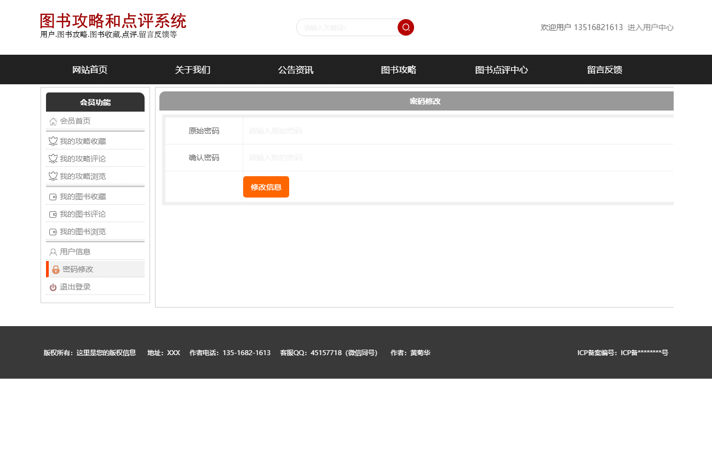
Task: Open 网站首页 in the navigation bar
Action: (90, 69)
